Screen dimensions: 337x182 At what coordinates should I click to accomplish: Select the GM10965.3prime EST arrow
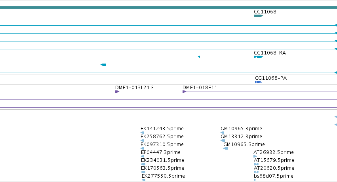[x=223, y=133]
